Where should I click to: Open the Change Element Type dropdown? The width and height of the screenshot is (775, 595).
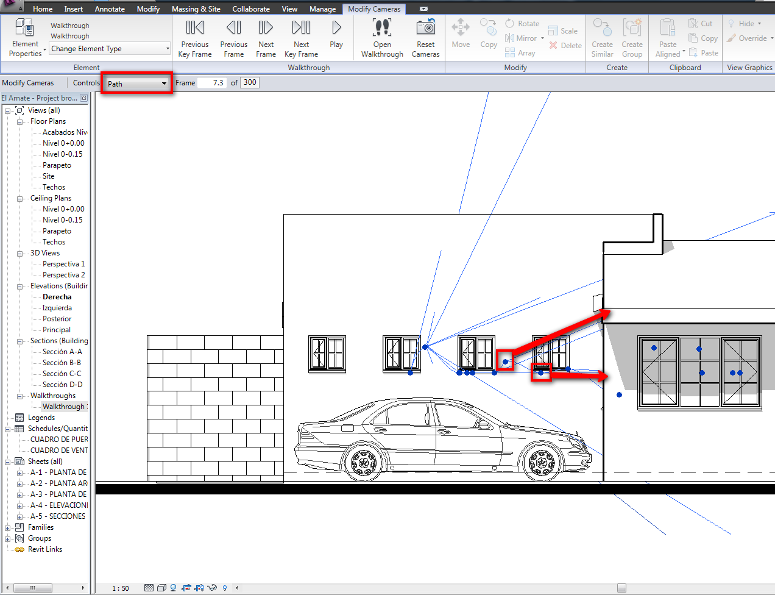[110, 49]
